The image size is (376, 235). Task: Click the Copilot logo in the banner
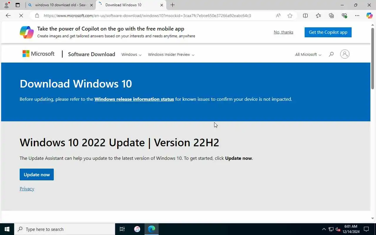(x=27, y=32)
